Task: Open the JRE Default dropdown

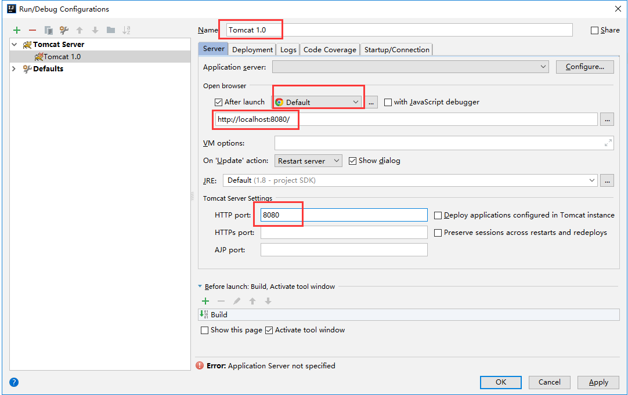Action: (x=410, y=180)
